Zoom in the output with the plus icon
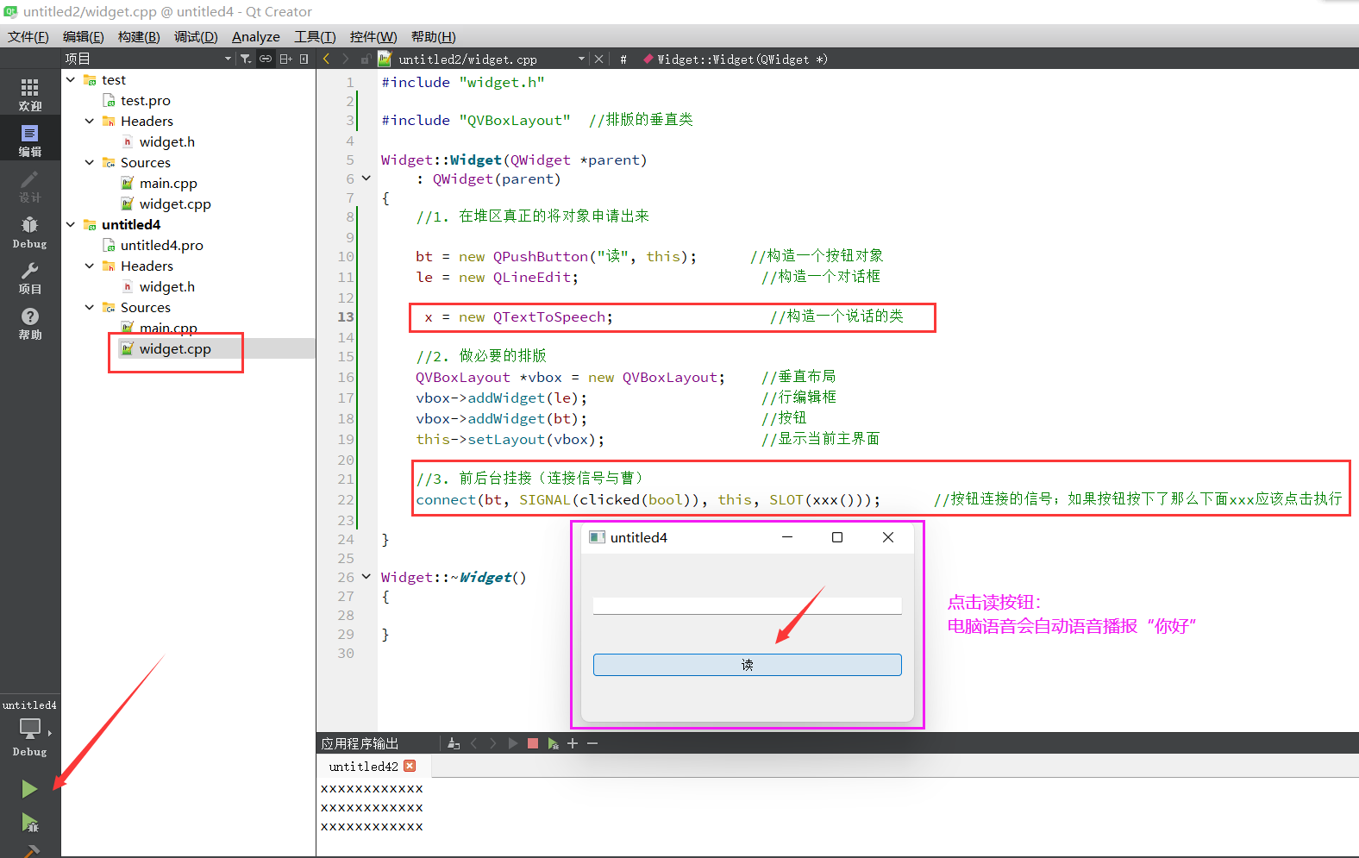1359x858 pixels. (573, 743)
